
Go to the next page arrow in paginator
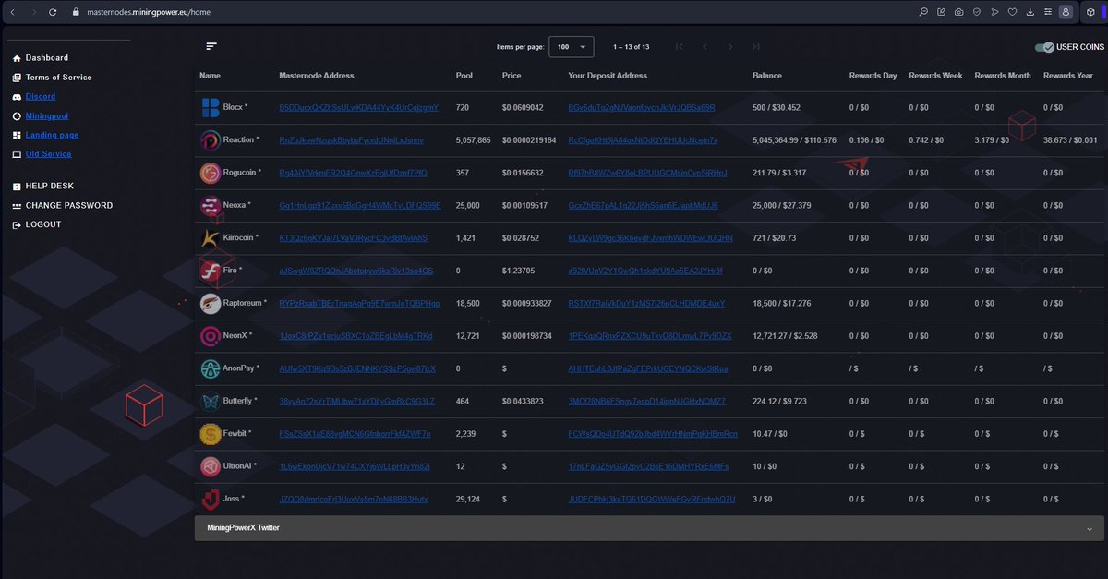click(730, 47)
